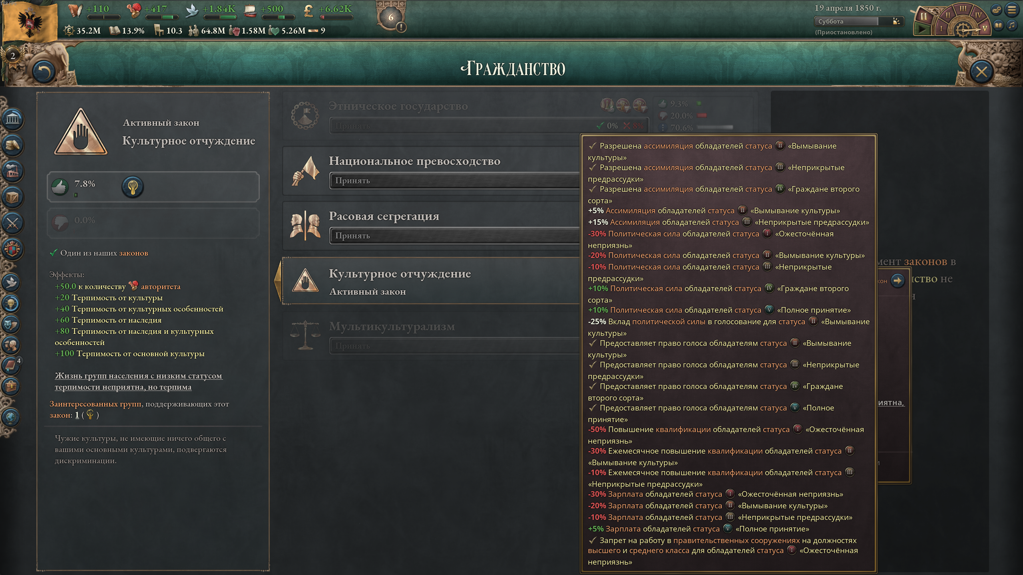Open the diplomacy shield sidebar icon
Screen dimensions: 1023x575
click(13, 249)
